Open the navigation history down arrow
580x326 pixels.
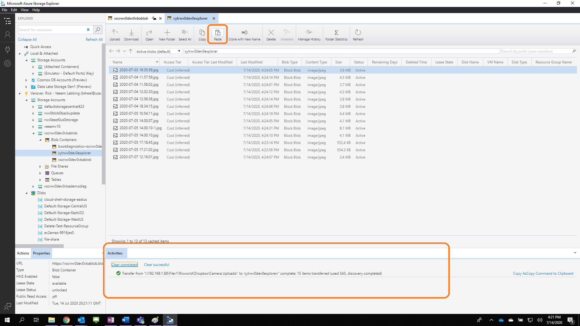coord(124,51)
